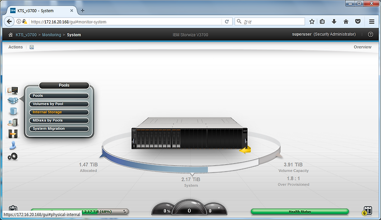Open the Access user sidebar icon

tap(13, 145)
